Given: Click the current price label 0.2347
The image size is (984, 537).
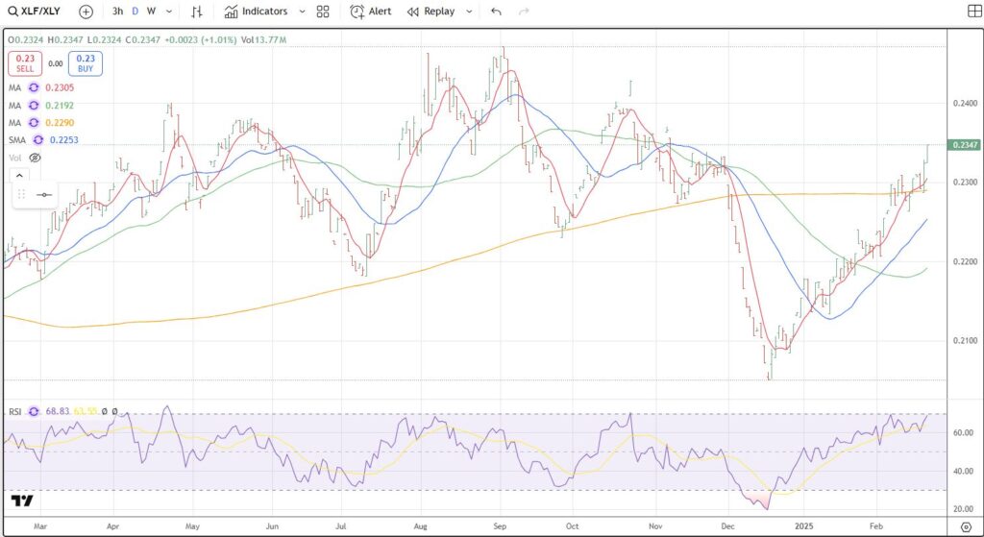Looking at the screenshot, I should click(965, 145).
